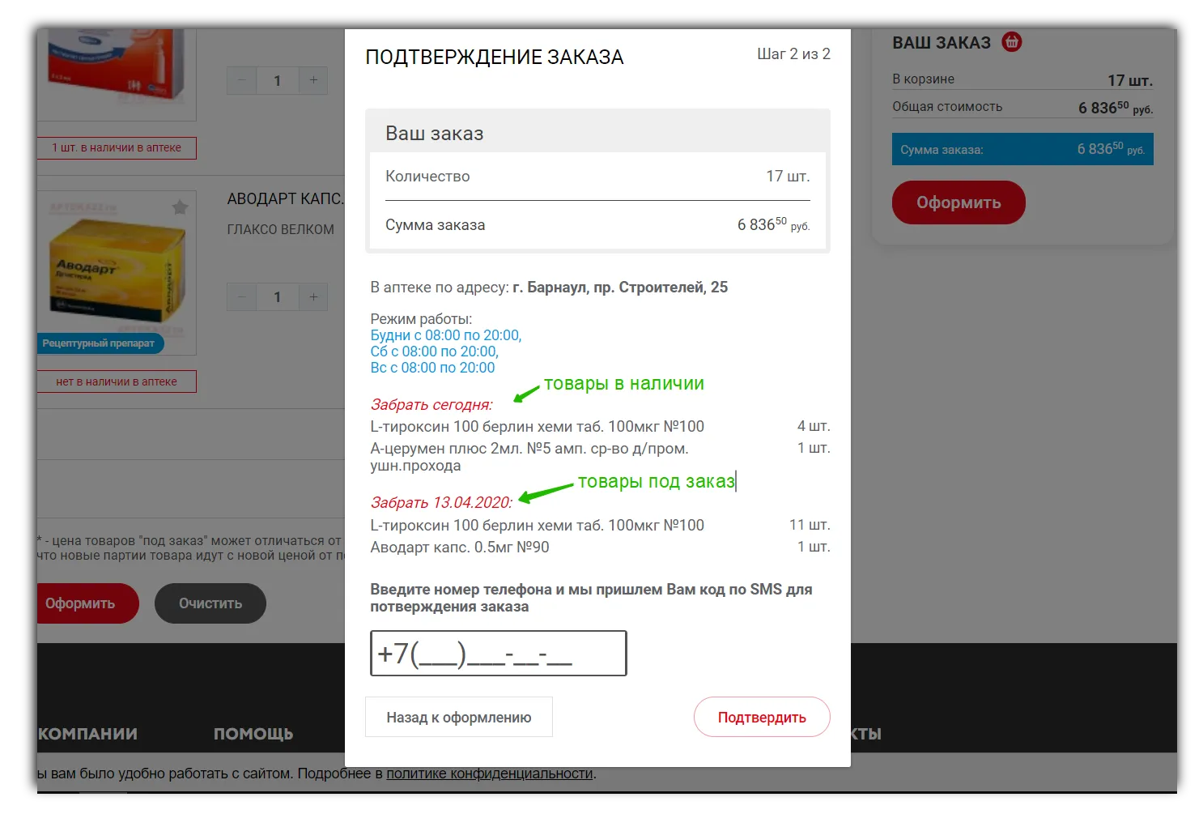Confirm the order with Подтвердить
The height and width of the screenshot is (814, 1203).
tap(761, 718)
